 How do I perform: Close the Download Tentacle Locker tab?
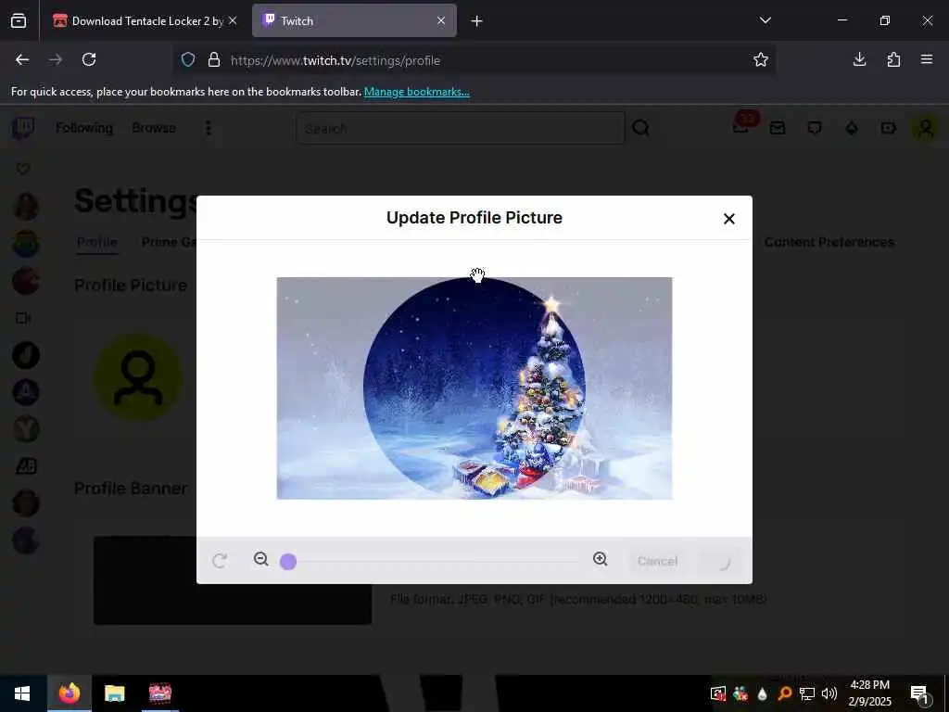(x=233, y=20)
